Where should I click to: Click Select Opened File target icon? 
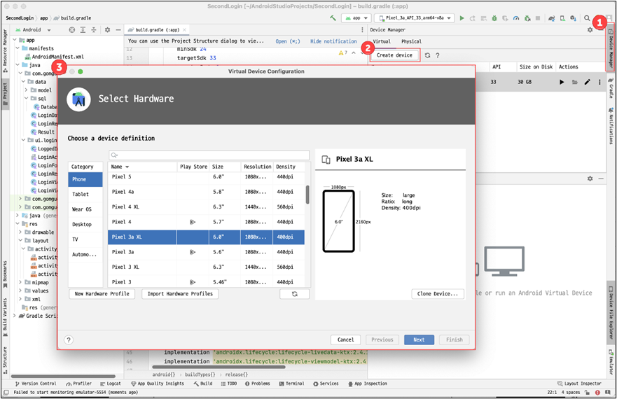click(71, 30)
